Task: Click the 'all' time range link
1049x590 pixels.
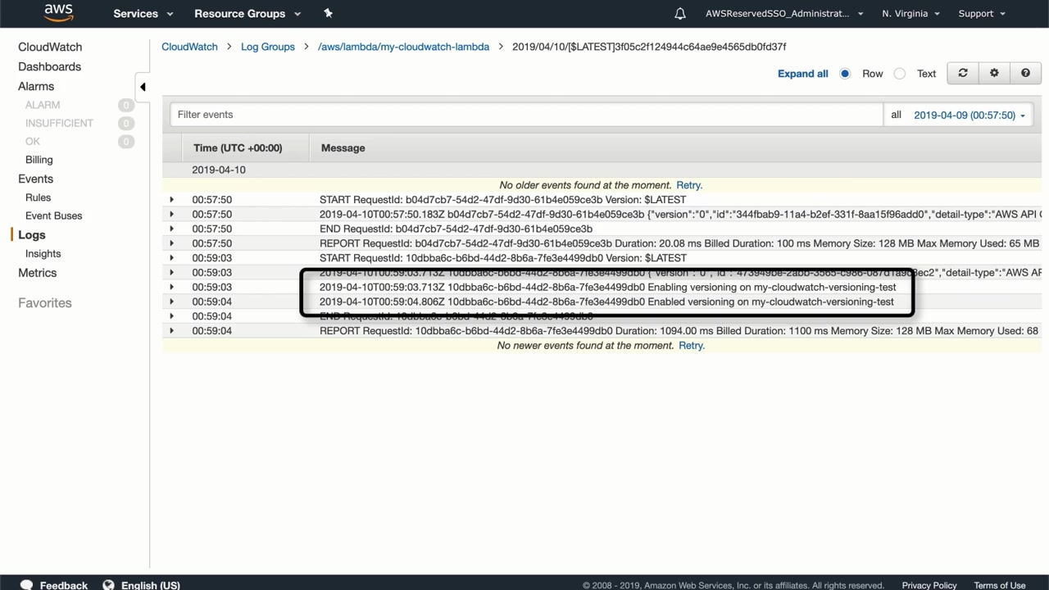Action: point(897,115)
